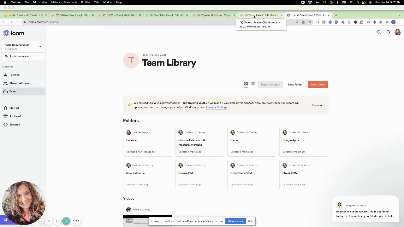The image size is (404, 227).
Task: Click the Loom logo
Action: (14, 33)
